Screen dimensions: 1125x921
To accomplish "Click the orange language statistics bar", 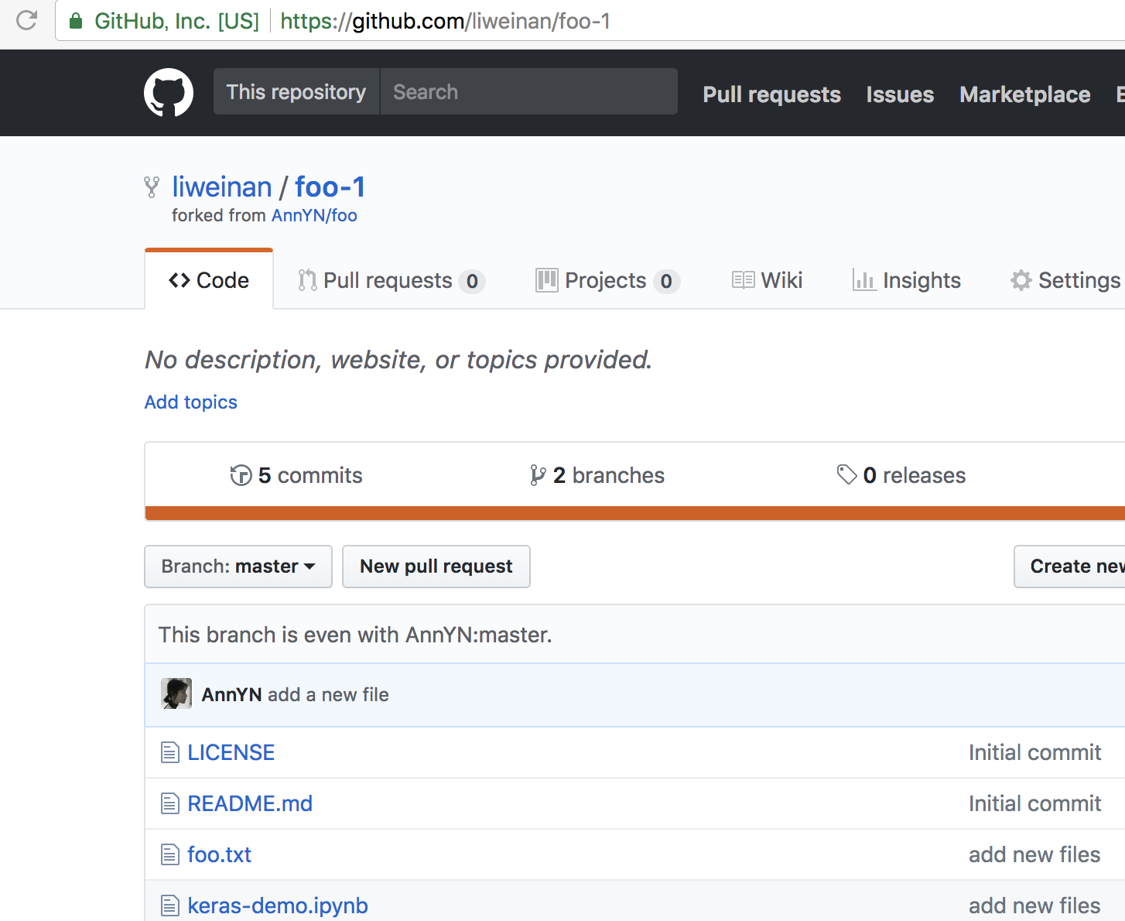I will [635, 514].
